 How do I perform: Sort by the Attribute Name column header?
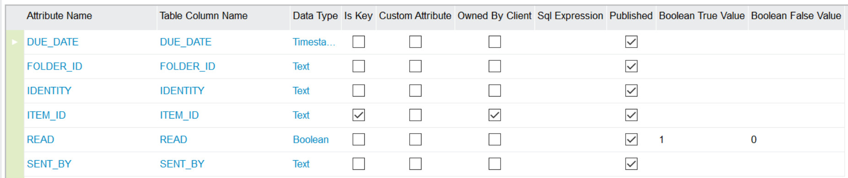(x=59, y=16)
